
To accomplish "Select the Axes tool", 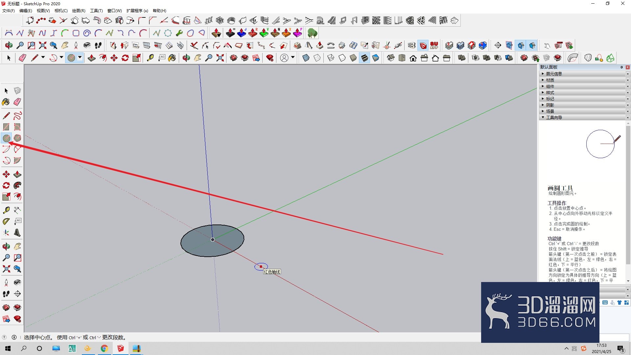I will point(6,233).
